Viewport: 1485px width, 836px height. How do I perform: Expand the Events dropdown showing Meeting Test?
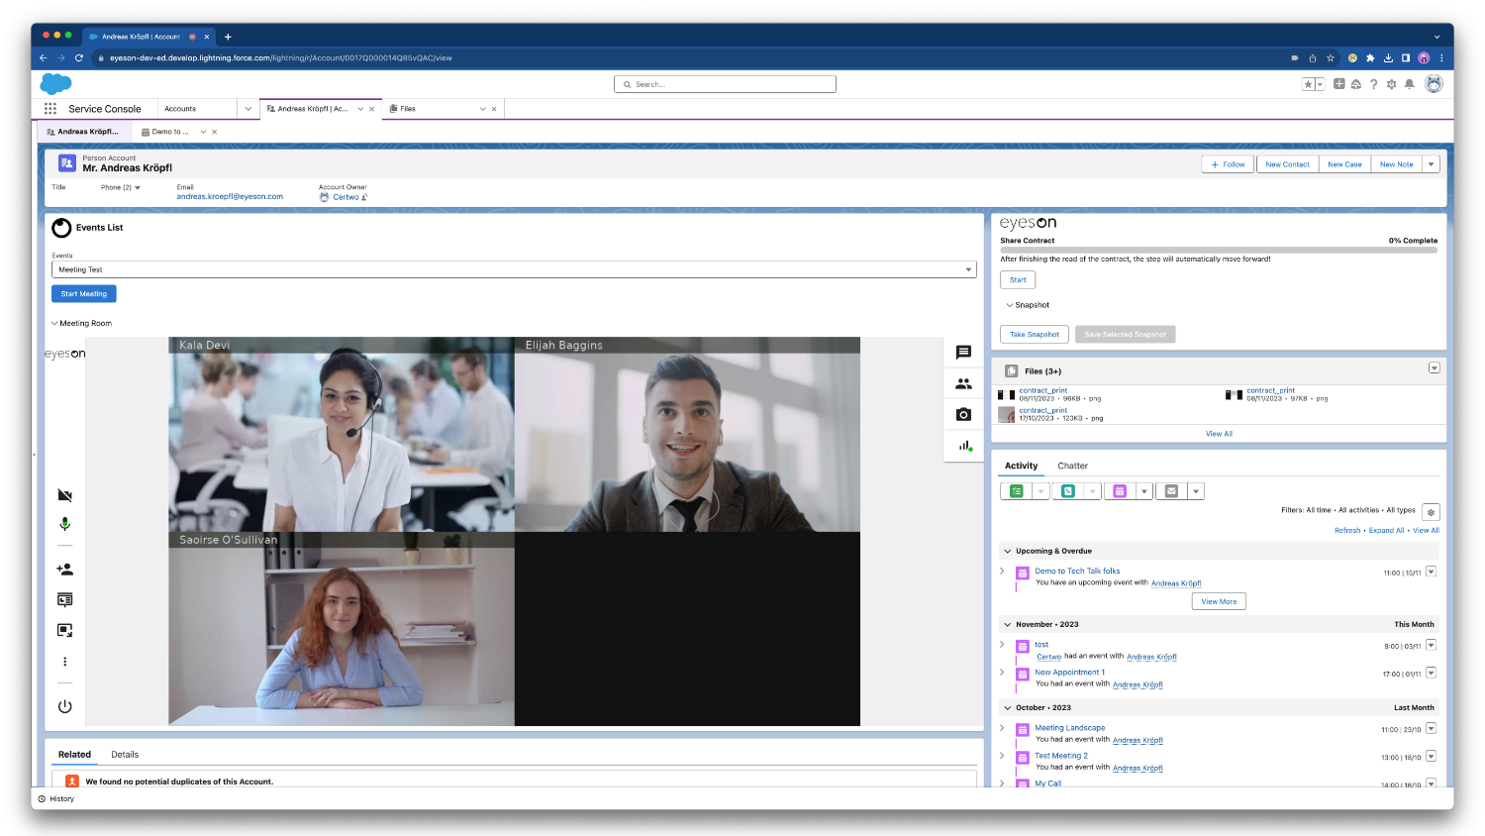[968, 268]
